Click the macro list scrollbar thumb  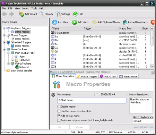point(152,38)
